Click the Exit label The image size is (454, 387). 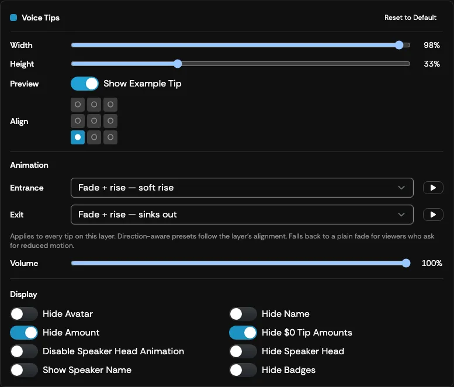(x=17, y=215)
